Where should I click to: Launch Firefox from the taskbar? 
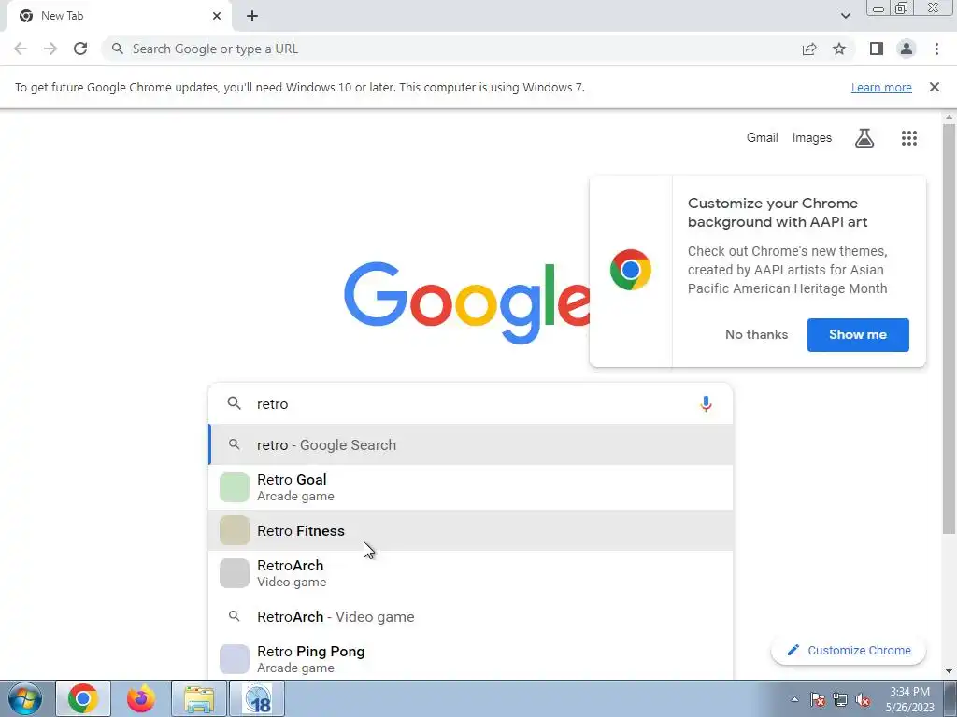click(141, 698)
